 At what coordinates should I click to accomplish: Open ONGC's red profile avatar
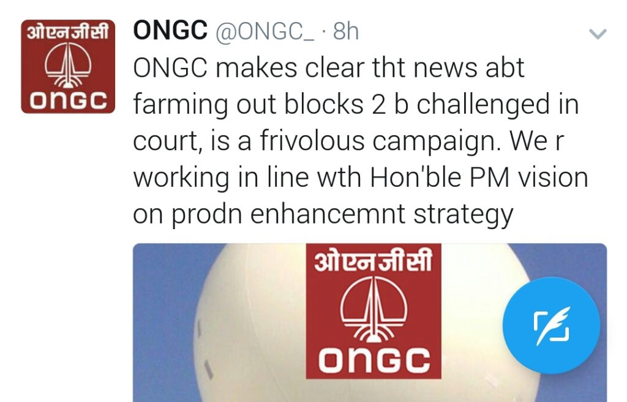tap(68, 67)
